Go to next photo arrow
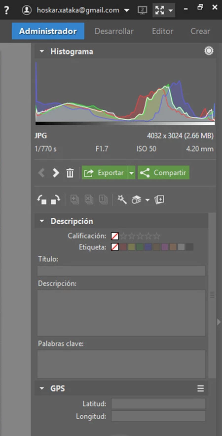The width and height of the screenshot is (222, 436). coord(56,173)
